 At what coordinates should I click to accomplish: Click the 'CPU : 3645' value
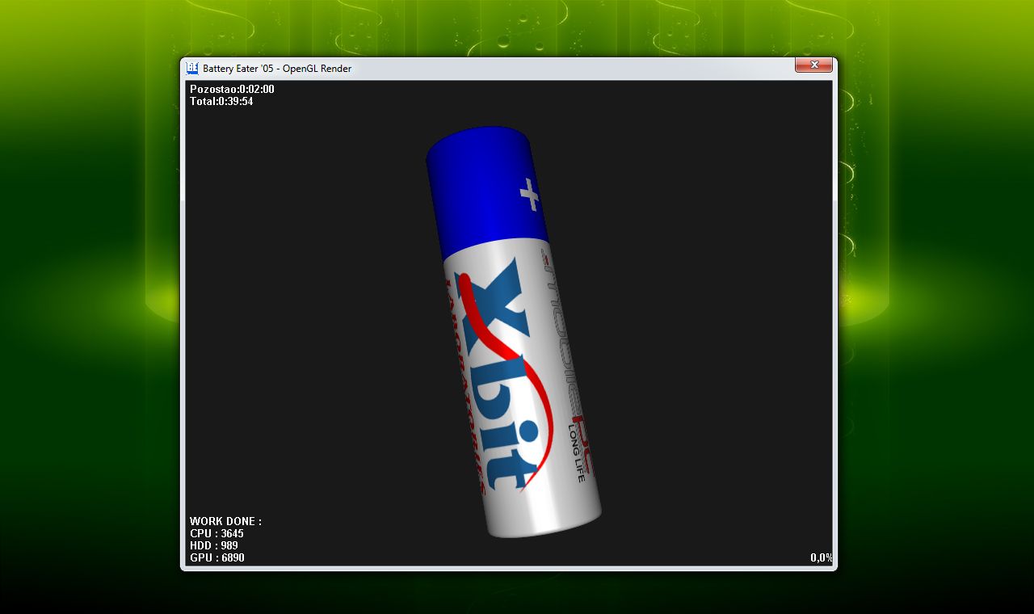pos(216,533)
